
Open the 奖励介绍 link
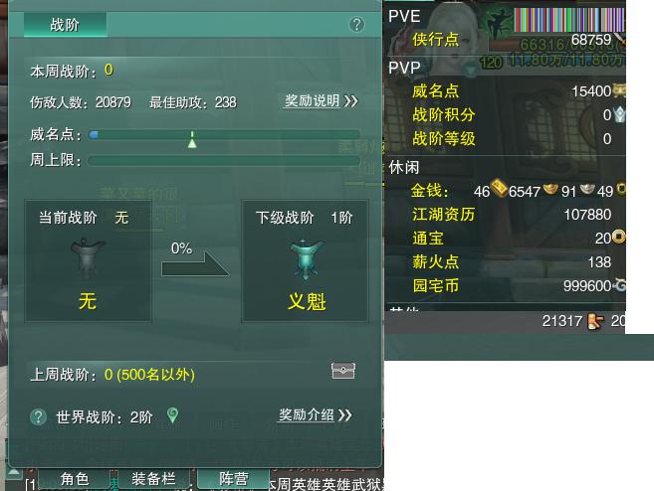click(315, 414)
